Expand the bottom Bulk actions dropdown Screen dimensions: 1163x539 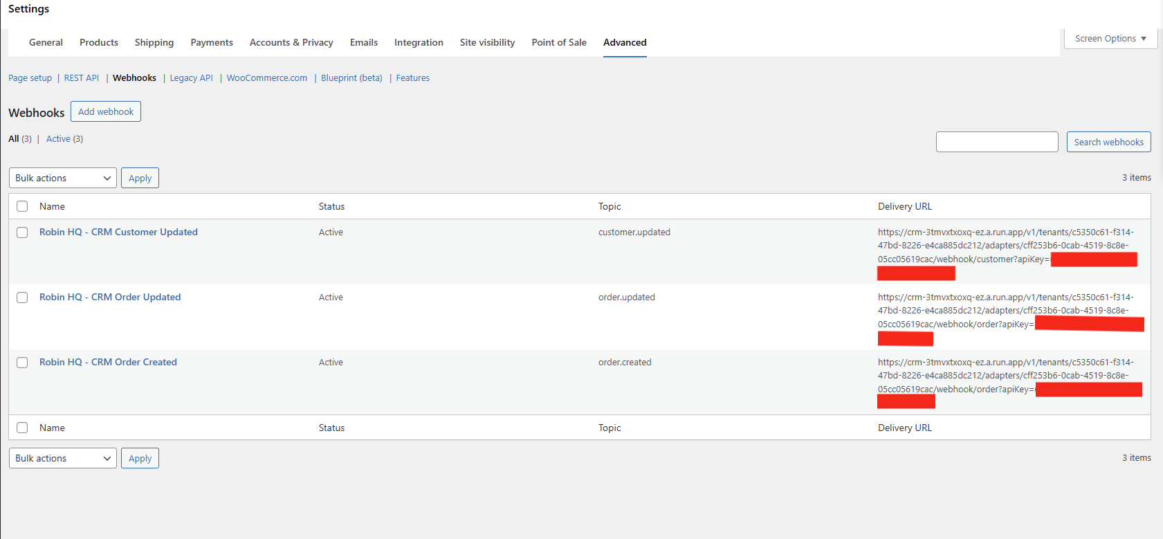(63, 458)
